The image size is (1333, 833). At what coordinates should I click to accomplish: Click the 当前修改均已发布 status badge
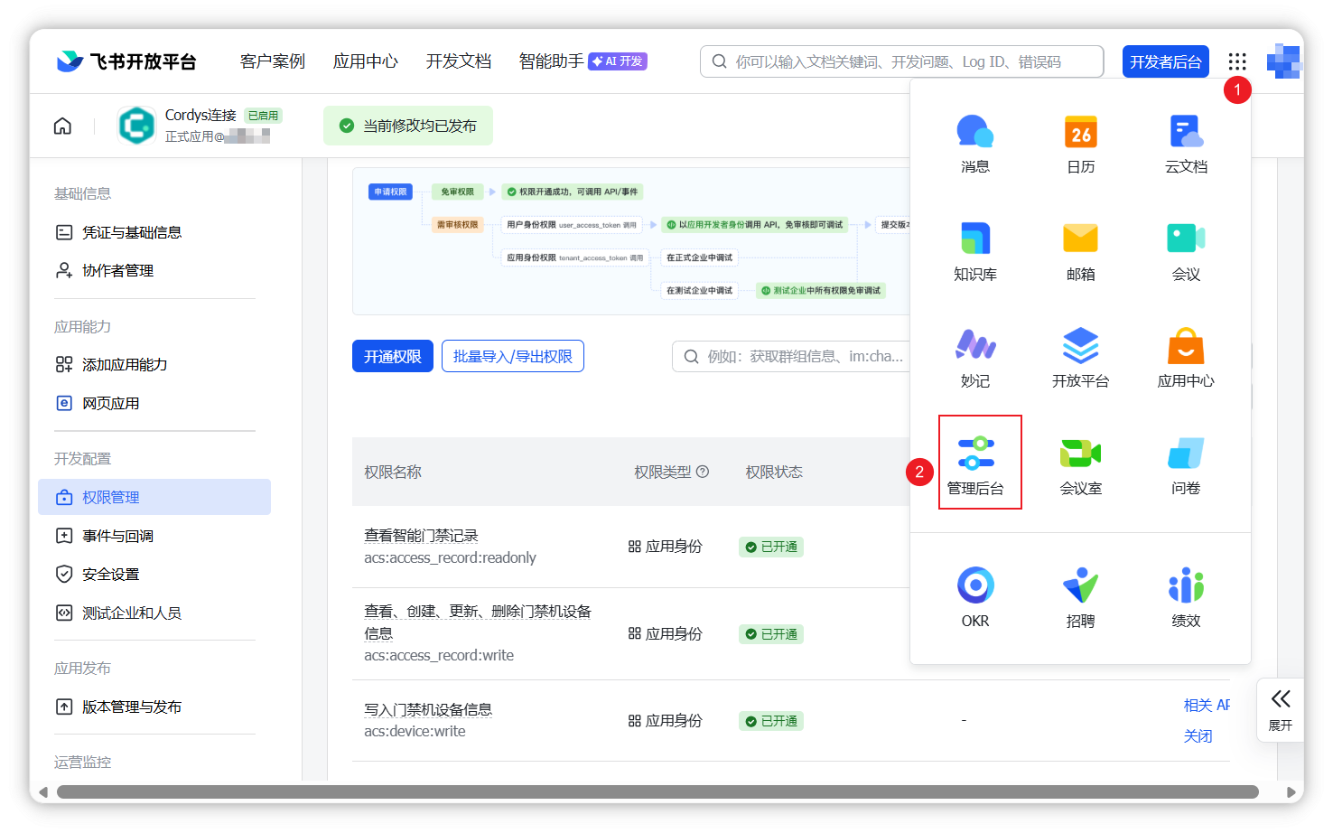[x=408, y=126]
